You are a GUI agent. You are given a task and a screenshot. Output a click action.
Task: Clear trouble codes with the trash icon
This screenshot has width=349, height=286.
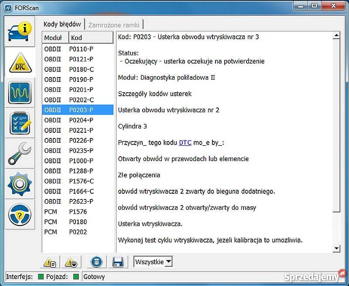(x=96, y=262)
